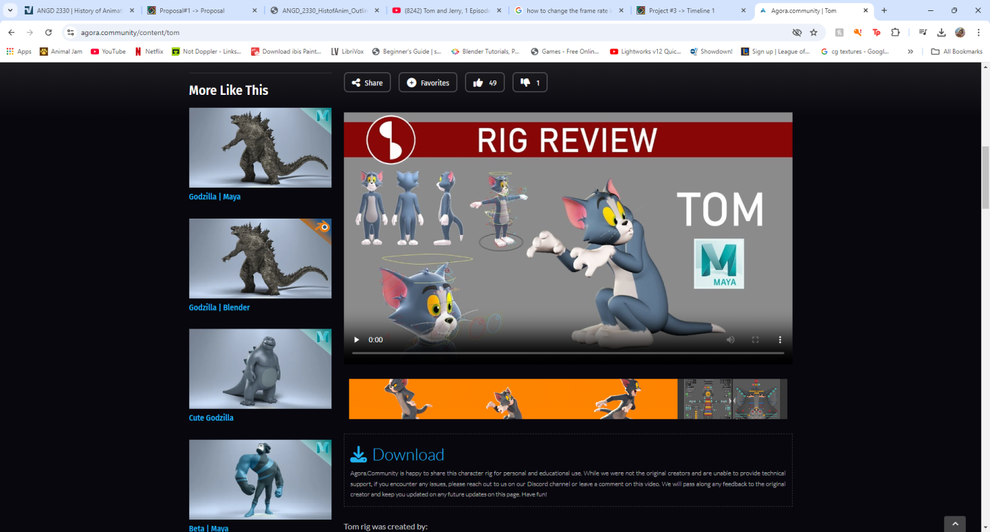Select the Cute Godzilla thumbnail image
The height and width of the screenshot is (532, 990).
coord(260,369)
